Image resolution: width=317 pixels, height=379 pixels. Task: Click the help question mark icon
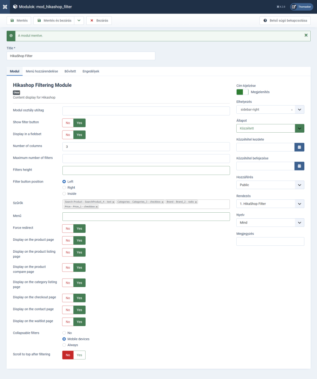tap(265, 21)
